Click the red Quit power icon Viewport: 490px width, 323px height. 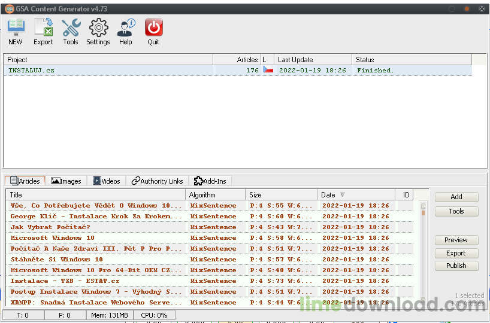[154, 28]
